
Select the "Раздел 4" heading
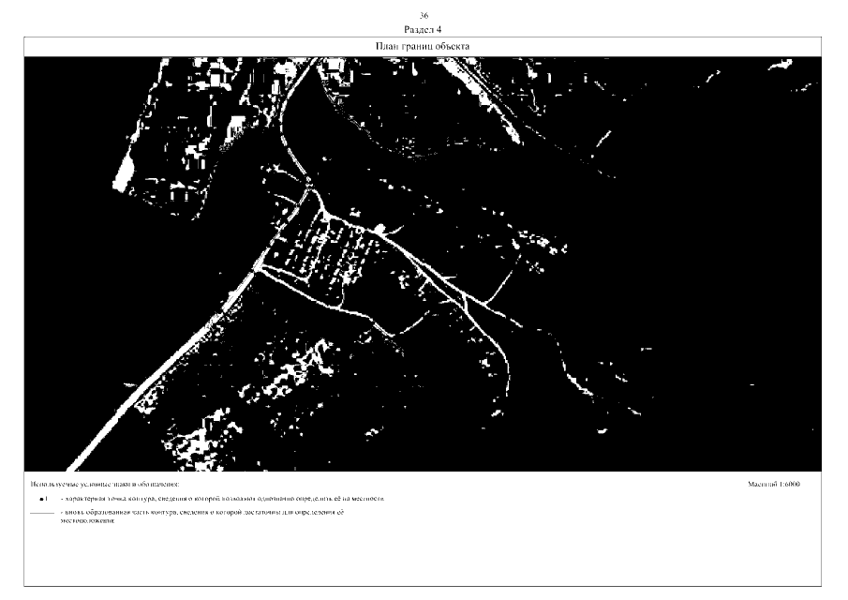[x=424, y=30]
